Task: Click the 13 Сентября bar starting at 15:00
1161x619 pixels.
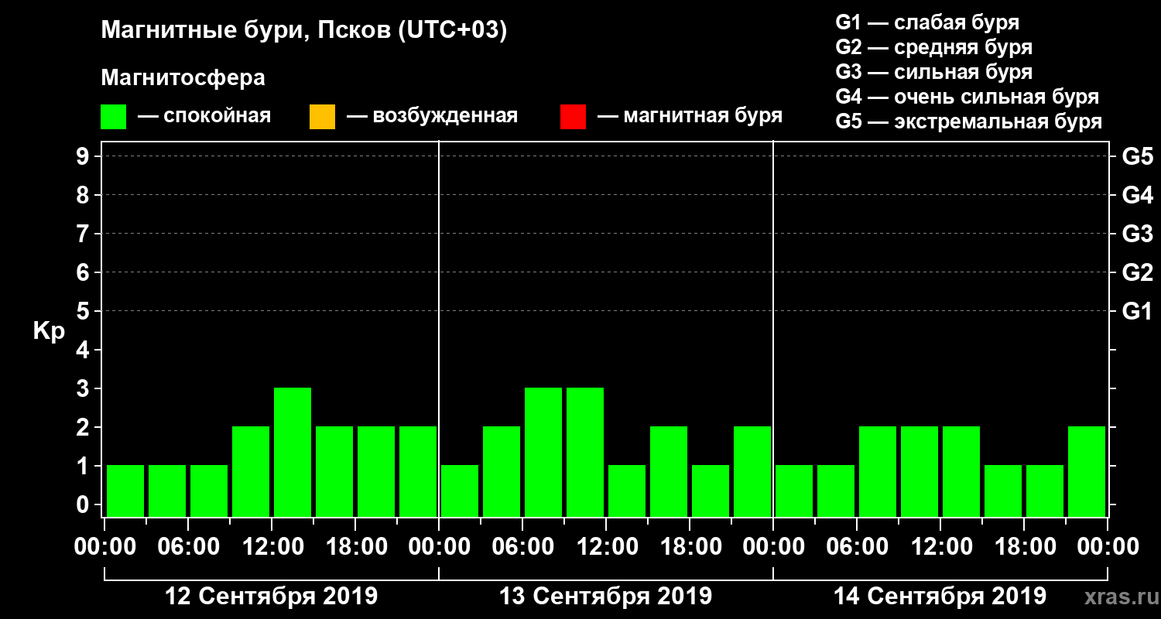Action: coord(669,471)
